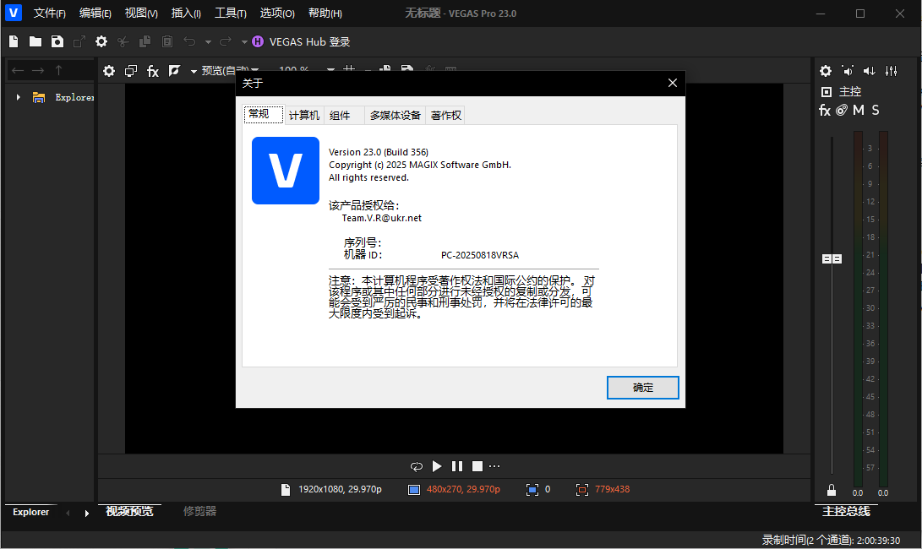Open the undo history dropdown arrow

[x=208, y=42]
